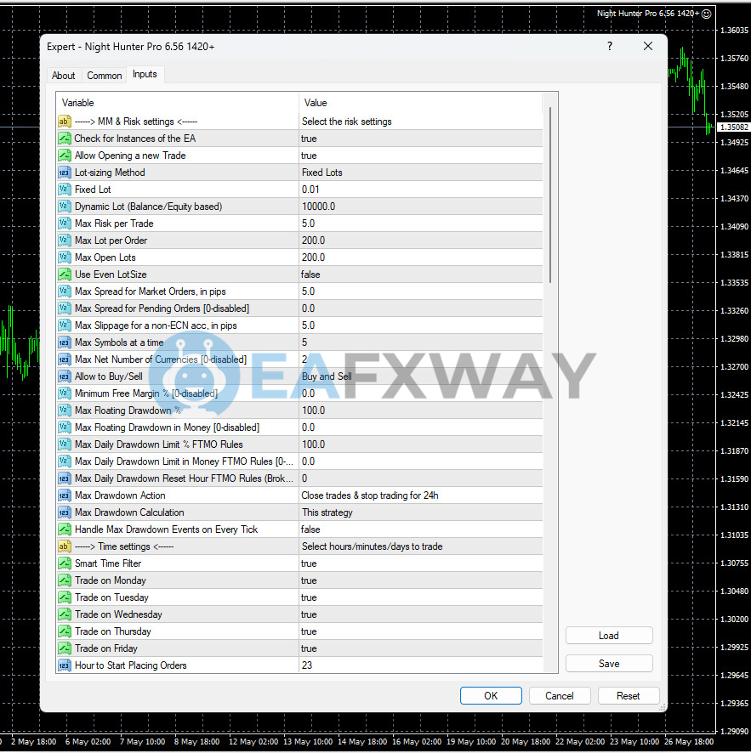The image size is (751, 753).
Task: Toggle the Trade on Friday value
Action: pyautogui.click(x=420, y=648)
